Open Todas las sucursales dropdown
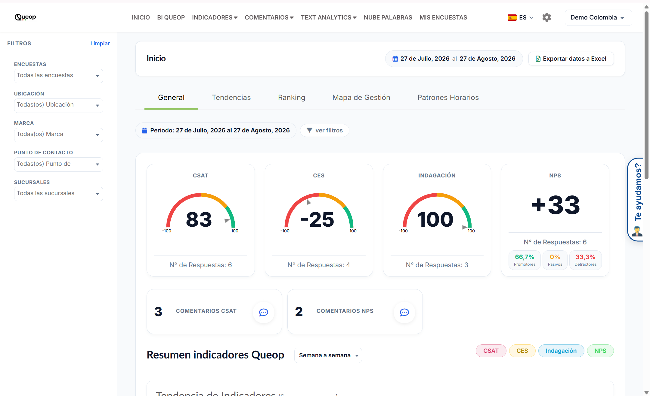 point(58,194)
